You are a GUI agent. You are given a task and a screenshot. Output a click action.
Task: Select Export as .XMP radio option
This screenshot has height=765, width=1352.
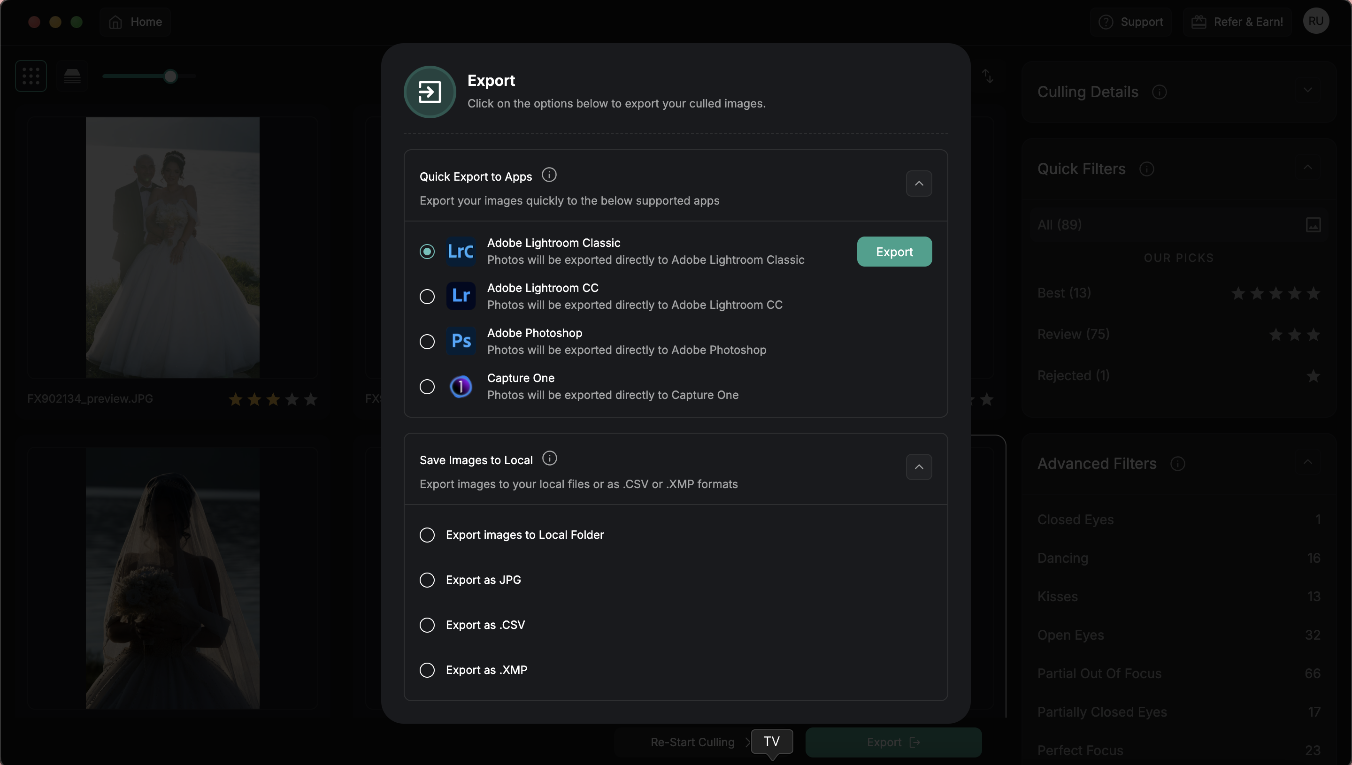[427, 670]
